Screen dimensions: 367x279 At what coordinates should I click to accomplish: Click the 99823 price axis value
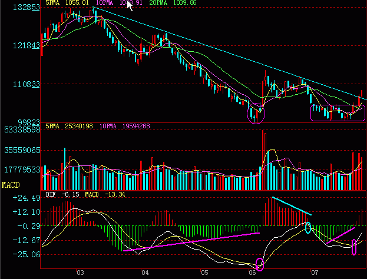28,122
